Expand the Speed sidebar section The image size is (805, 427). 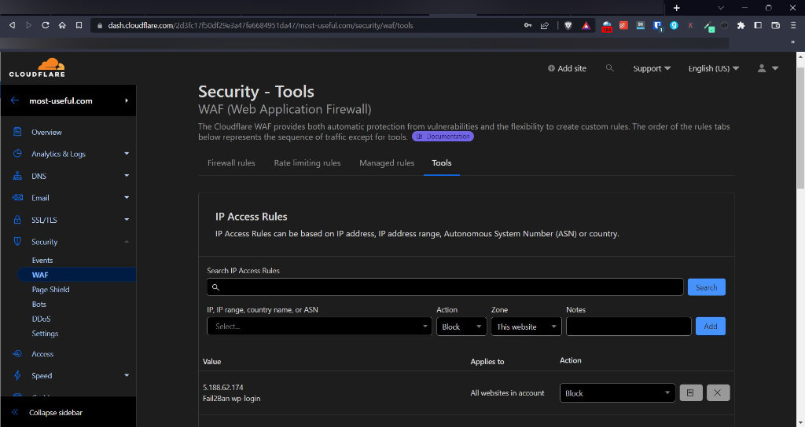pos(127,375)
